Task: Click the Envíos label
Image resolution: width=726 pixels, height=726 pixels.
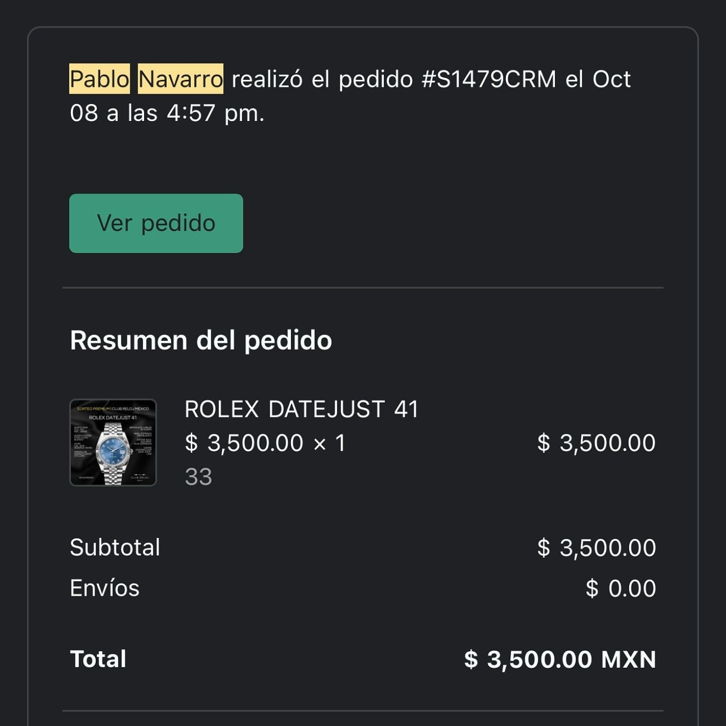Action: pyautogui.click(x=105, y=588)
